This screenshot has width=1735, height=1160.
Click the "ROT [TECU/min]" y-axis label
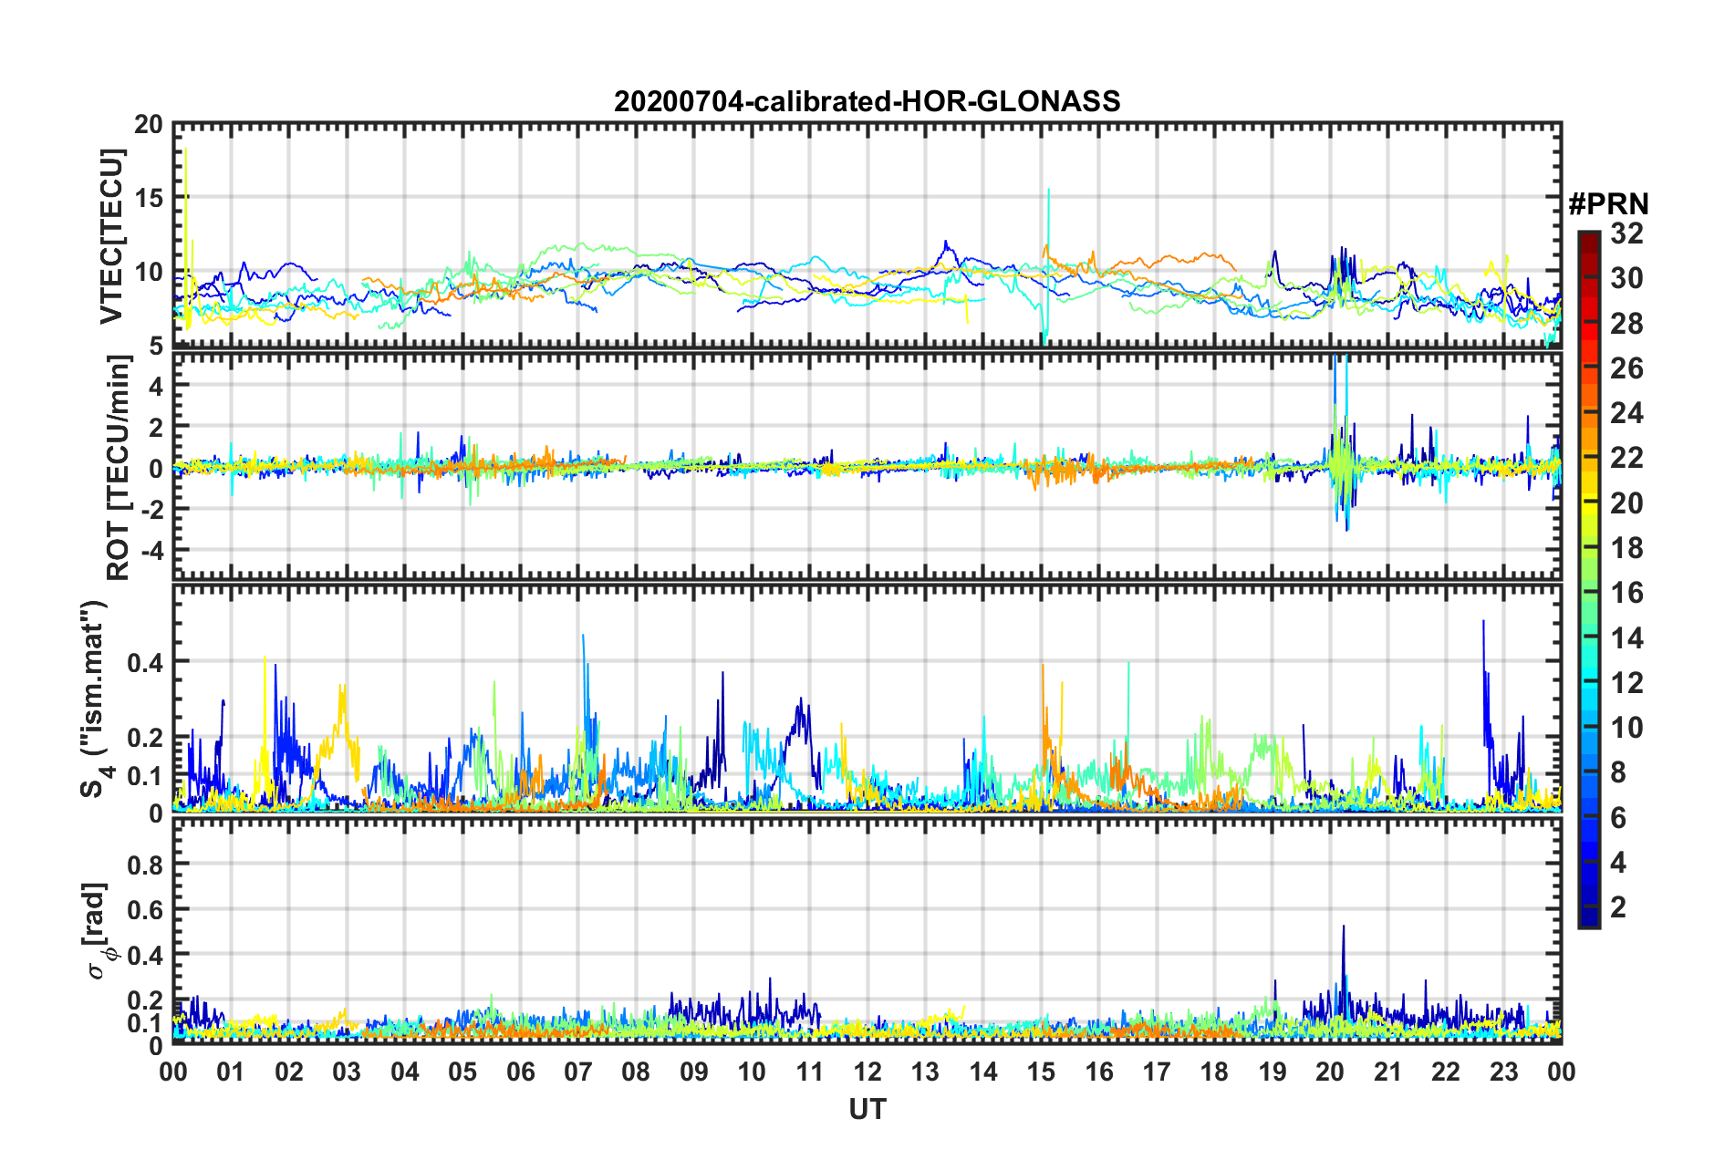(119, 468)
